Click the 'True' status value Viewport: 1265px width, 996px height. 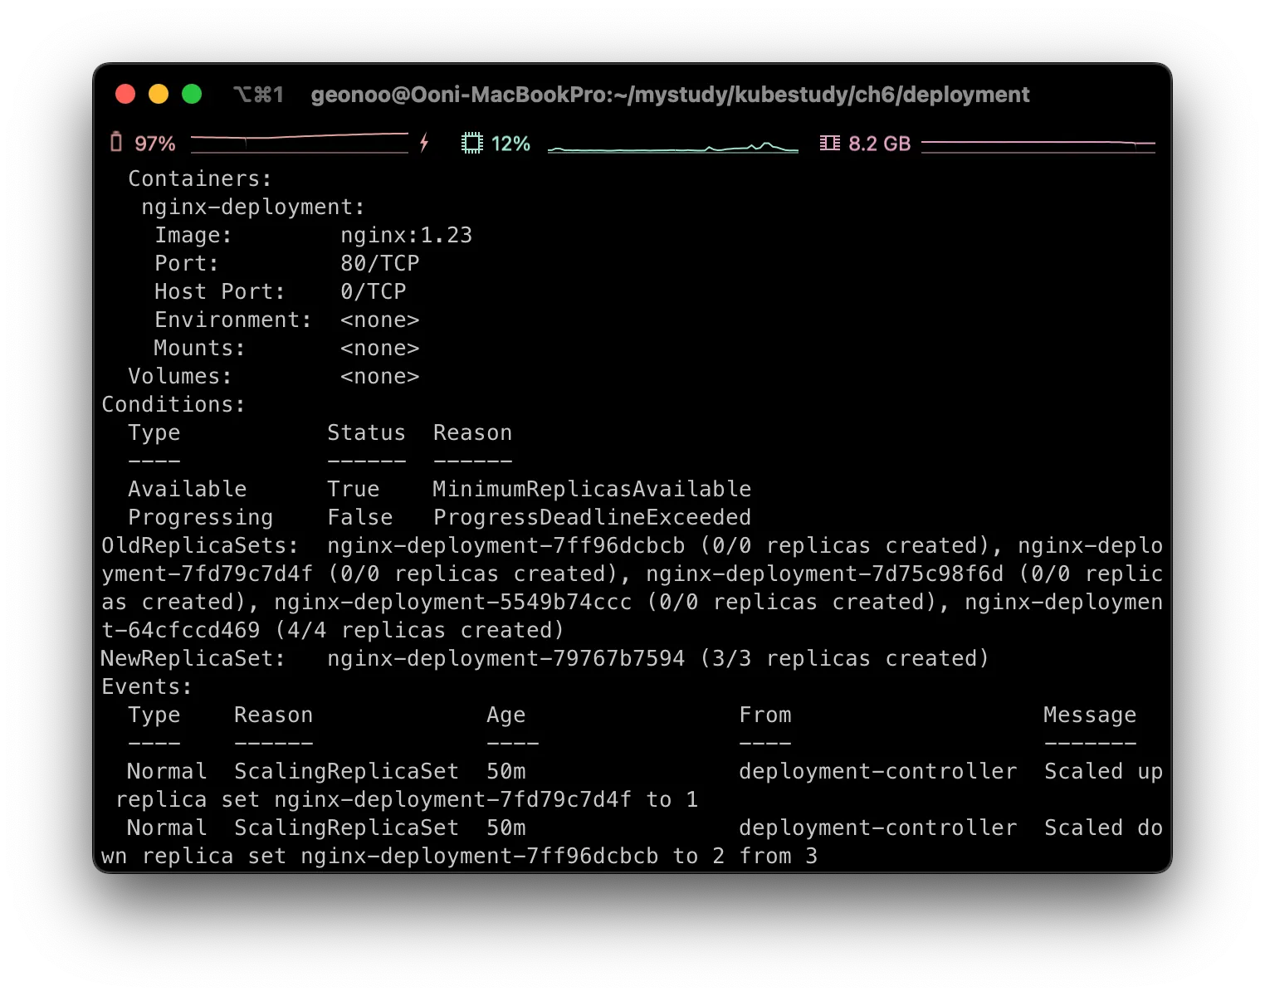coord(353,489)
